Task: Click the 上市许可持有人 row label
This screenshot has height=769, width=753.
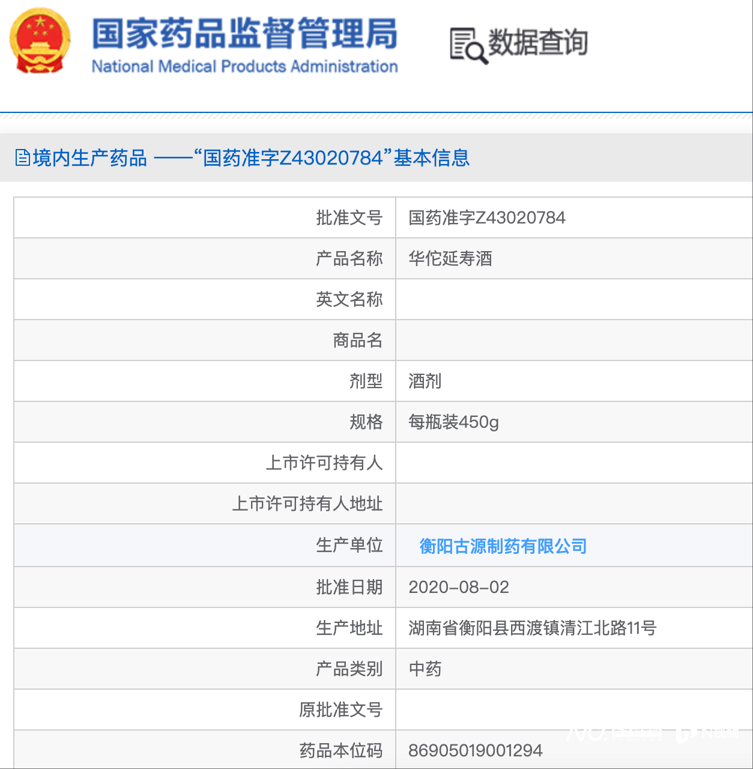Action: (324, 463)
